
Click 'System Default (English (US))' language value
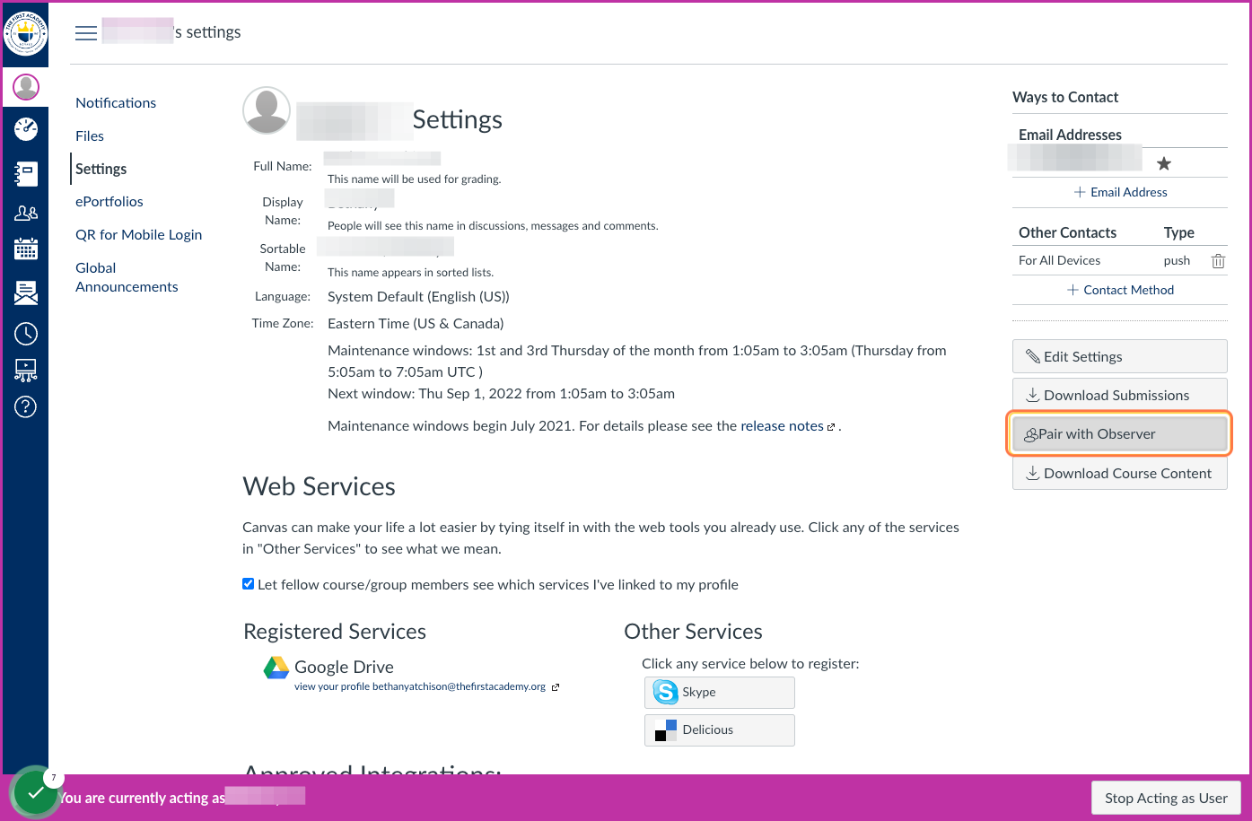(418, 297)
